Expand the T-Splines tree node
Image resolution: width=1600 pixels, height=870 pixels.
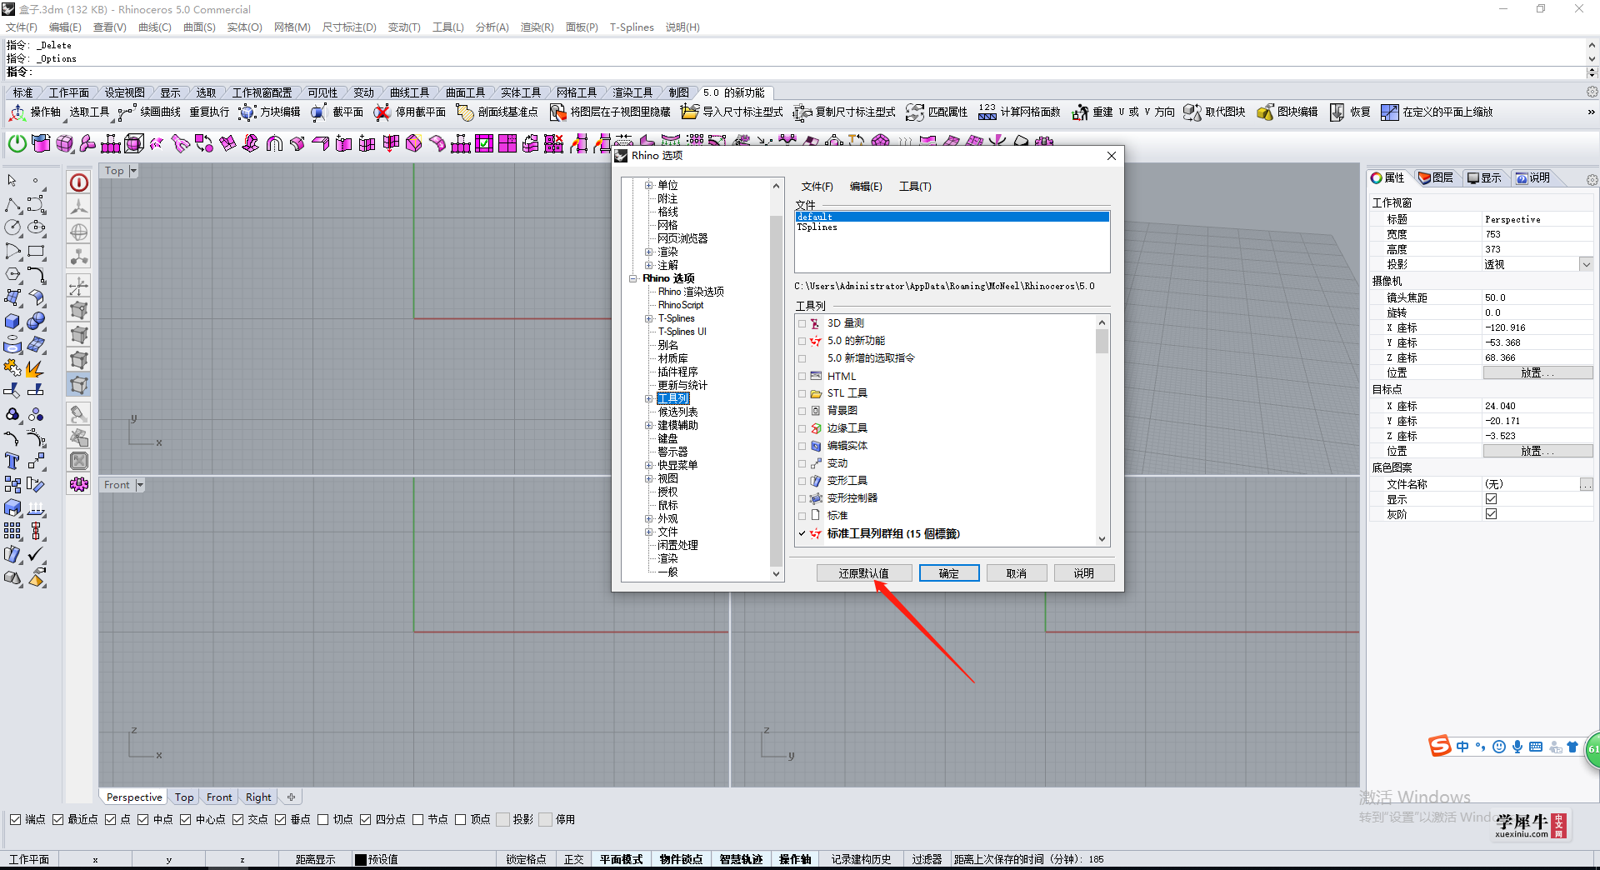tap(649, 318)
